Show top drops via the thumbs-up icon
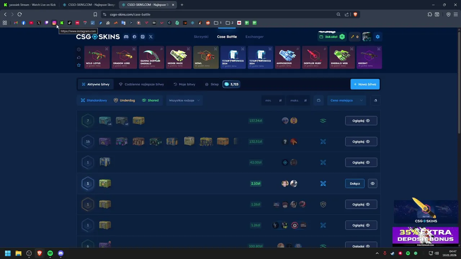This screenshot has height=259, width=461. tap(79, 57)
